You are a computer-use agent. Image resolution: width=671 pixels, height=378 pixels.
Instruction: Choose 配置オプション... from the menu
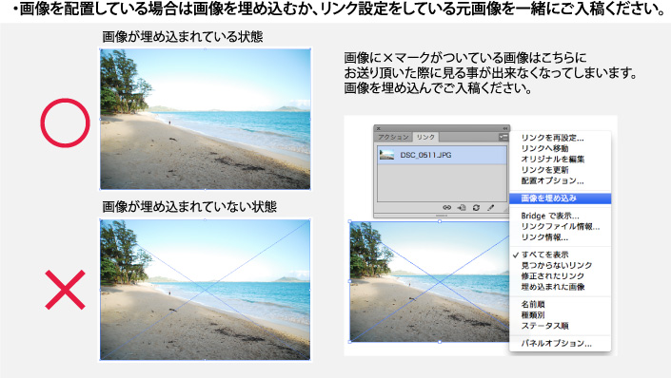[552, 180]
